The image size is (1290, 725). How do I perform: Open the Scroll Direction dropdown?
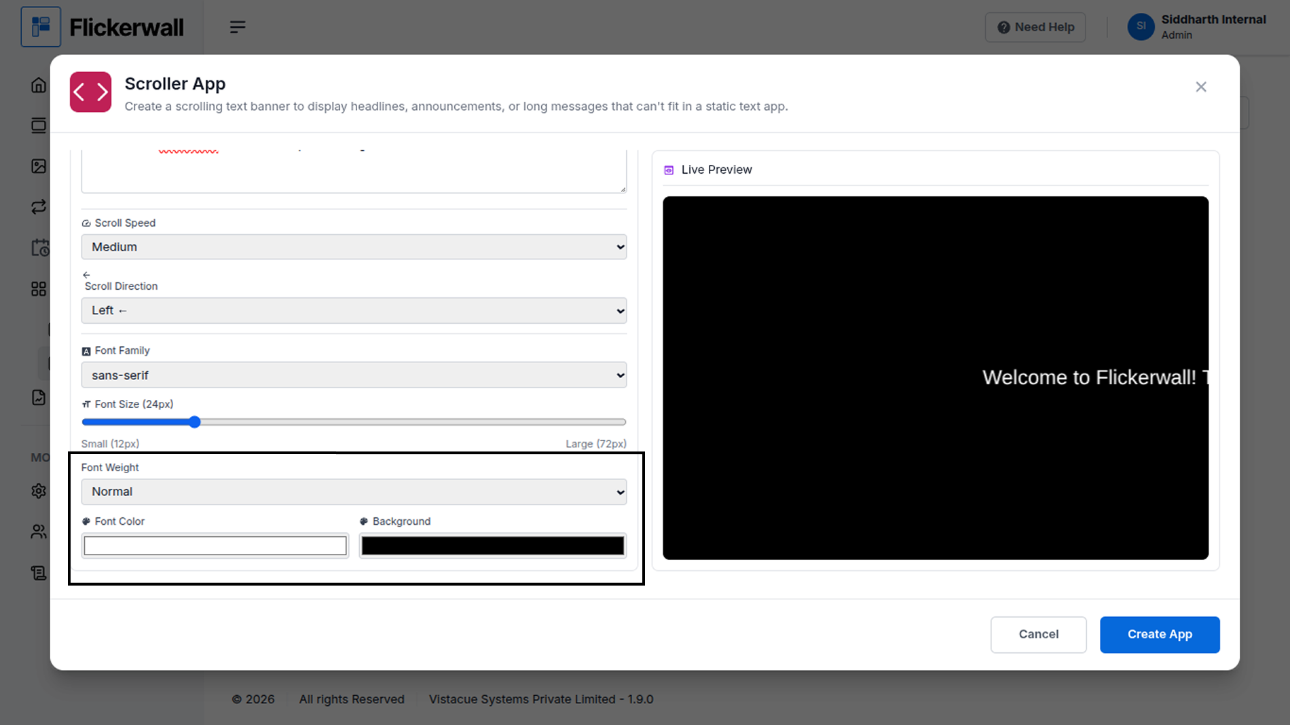point(354,310)
